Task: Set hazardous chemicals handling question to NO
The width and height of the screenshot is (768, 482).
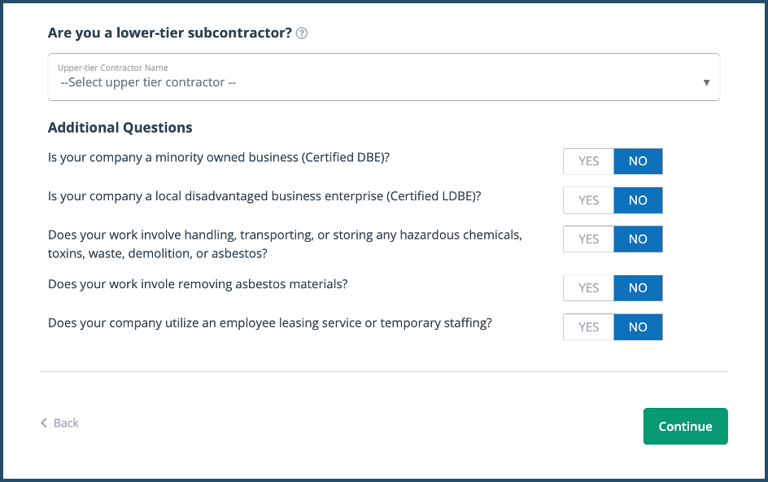Action: click(638, 239)
